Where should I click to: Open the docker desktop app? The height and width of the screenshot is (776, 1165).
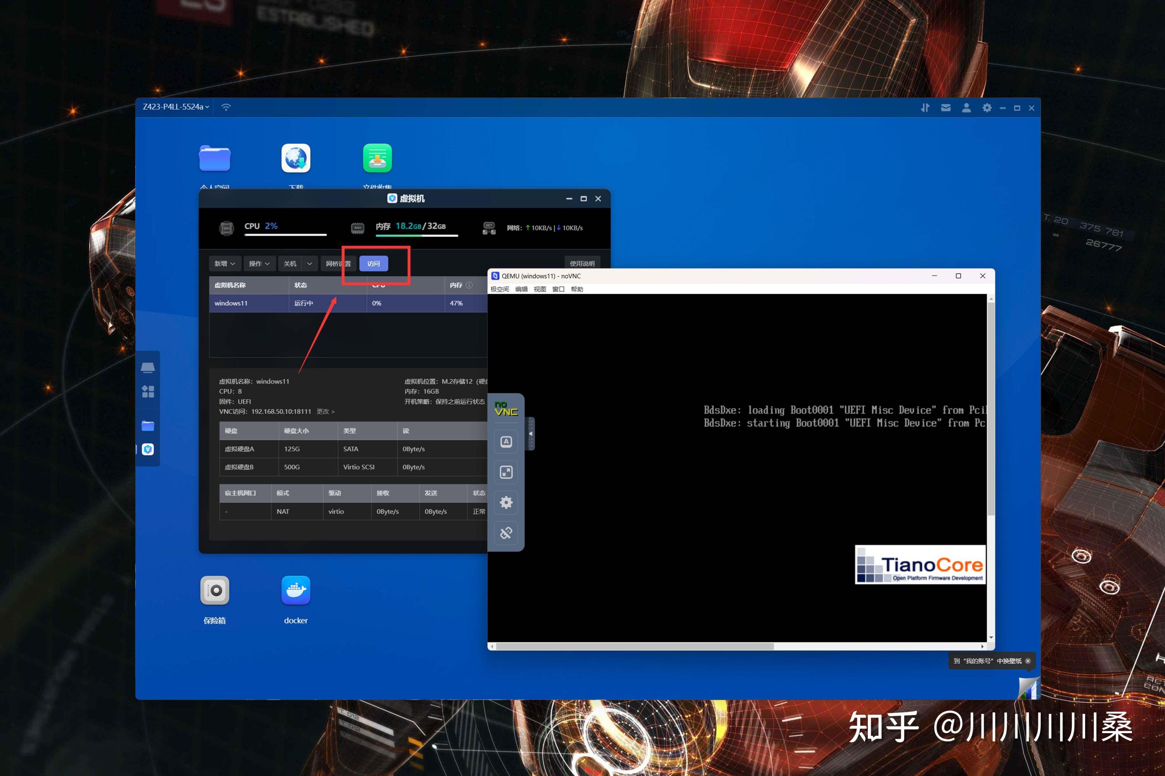[296, 590]
